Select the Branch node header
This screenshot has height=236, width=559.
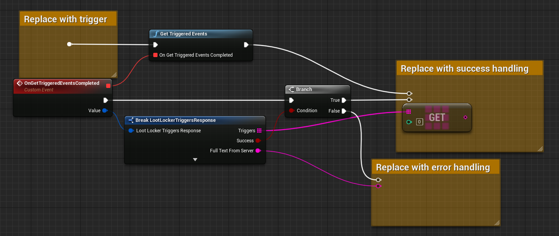click(x=317, y=89)
